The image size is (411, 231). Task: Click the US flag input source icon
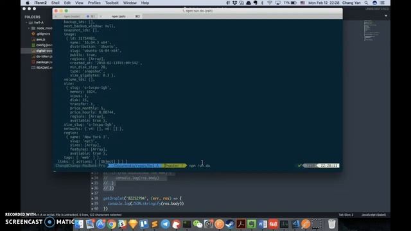coord(302,3)
